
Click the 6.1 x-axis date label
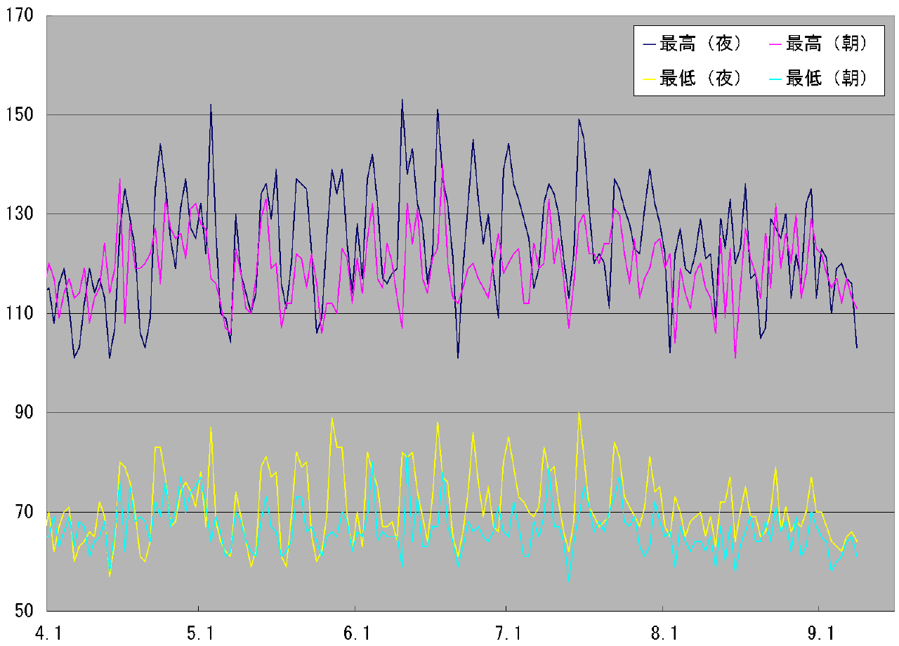tap(357, 632)
